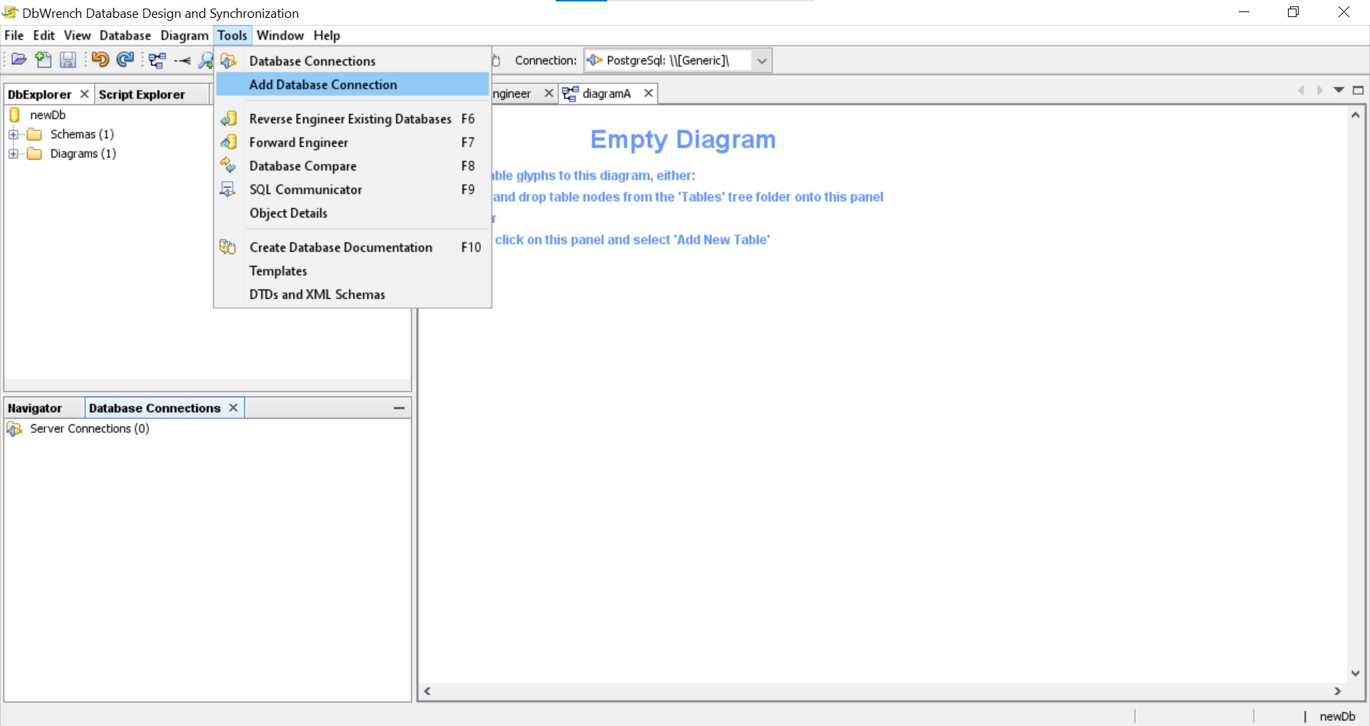
Task: Show the editor tab list dropdown
Action: coord(1339,90)
